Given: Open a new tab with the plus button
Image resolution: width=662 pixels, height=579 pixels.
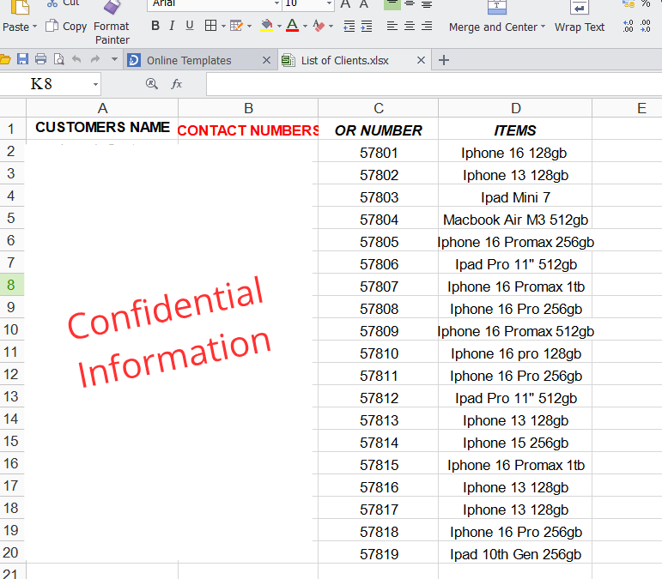Looking at the screenshot, I should pos(444,60).
